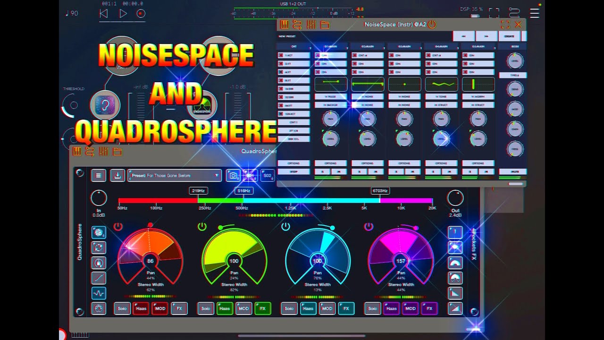604x340 pixels.
Task: Open the QuadroSphere Preset dropdown
Action: coord(174,175)
